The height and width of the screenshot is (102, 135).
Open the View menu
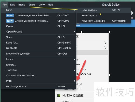(x=42, y=5)
